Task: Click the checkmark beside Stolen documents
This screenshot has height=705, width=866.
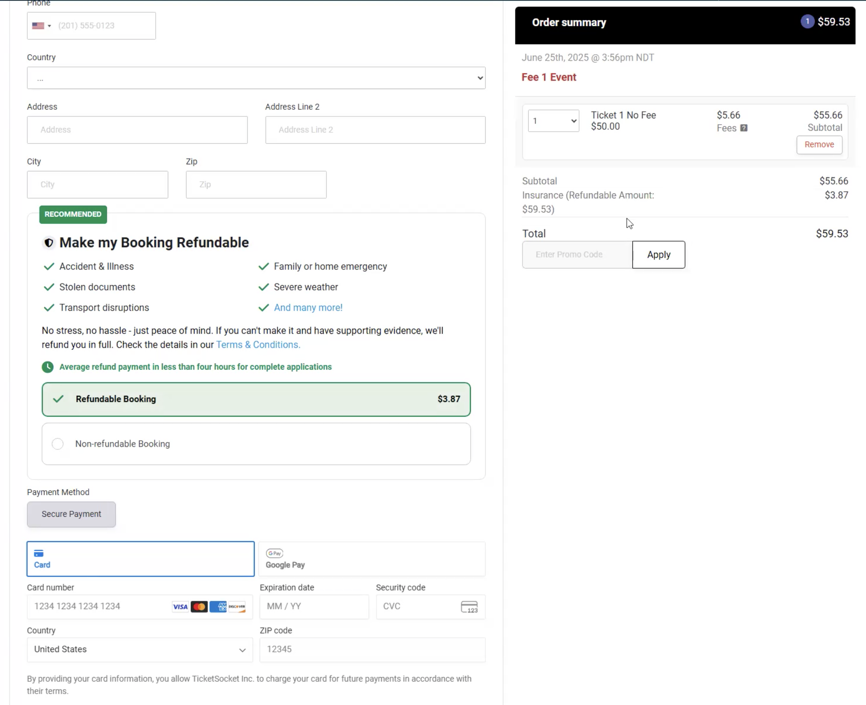Action: pyautogui.click(x=49, y=287)
